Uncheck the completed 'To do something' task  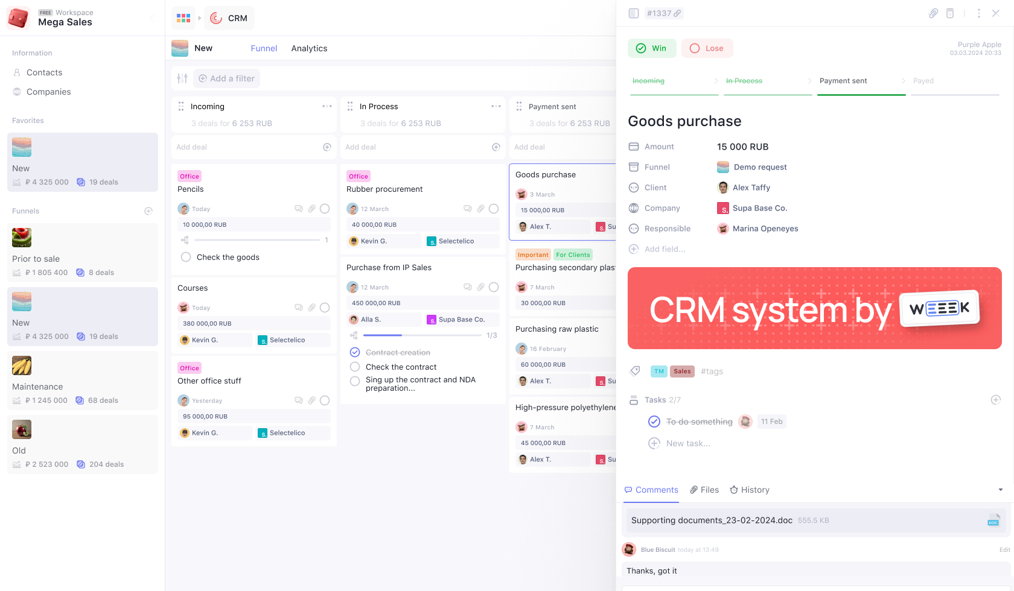654,422
